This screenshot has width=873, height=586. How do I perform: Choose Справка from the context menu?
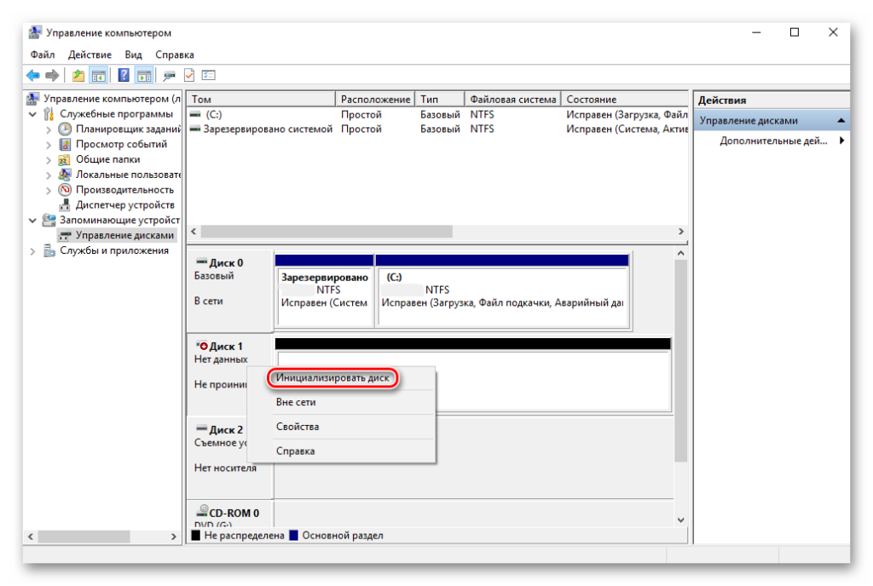click(x=341, y=451)
